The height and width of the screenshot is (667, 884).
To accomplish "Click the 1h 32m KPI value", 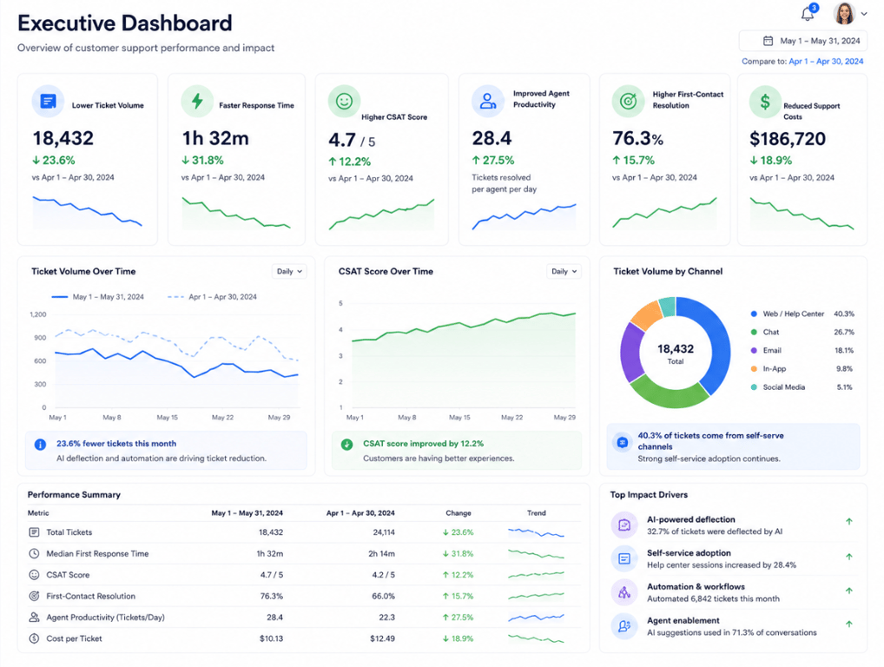I will point(215,138).
